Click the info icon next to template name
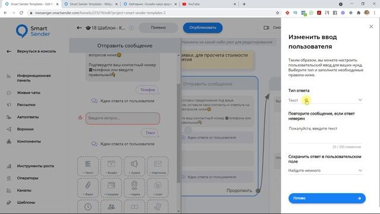 (131, 28)
